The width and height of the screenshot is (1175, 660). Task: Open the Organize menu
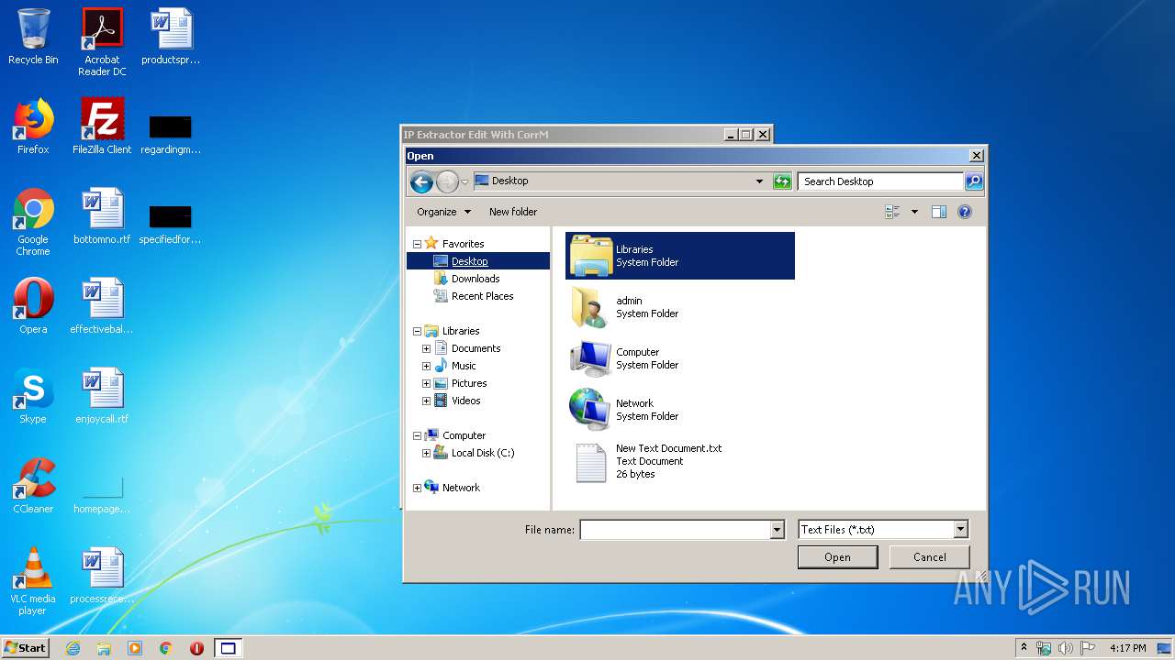pyautogui.click(x=443, y=212)
